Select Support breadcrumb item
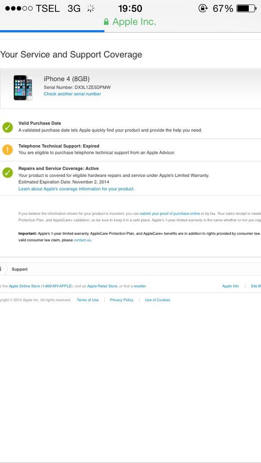The image size is (261, 463). click(19, 269)
